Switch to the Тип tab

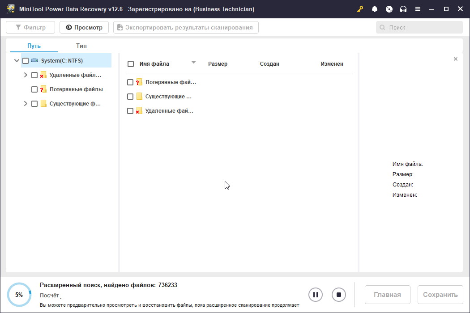(81, 46)
